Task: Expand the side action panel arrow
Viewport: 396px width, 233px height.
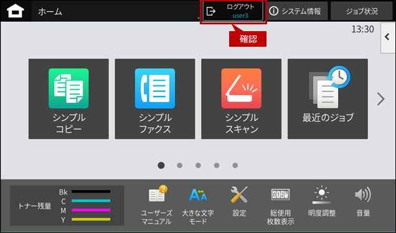Action: coord(388,37)
